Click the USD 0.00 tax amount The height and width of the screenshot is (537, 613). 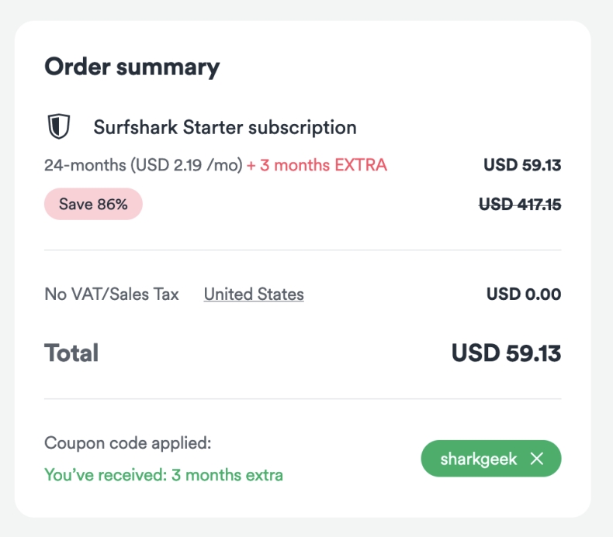coord(523,294)
